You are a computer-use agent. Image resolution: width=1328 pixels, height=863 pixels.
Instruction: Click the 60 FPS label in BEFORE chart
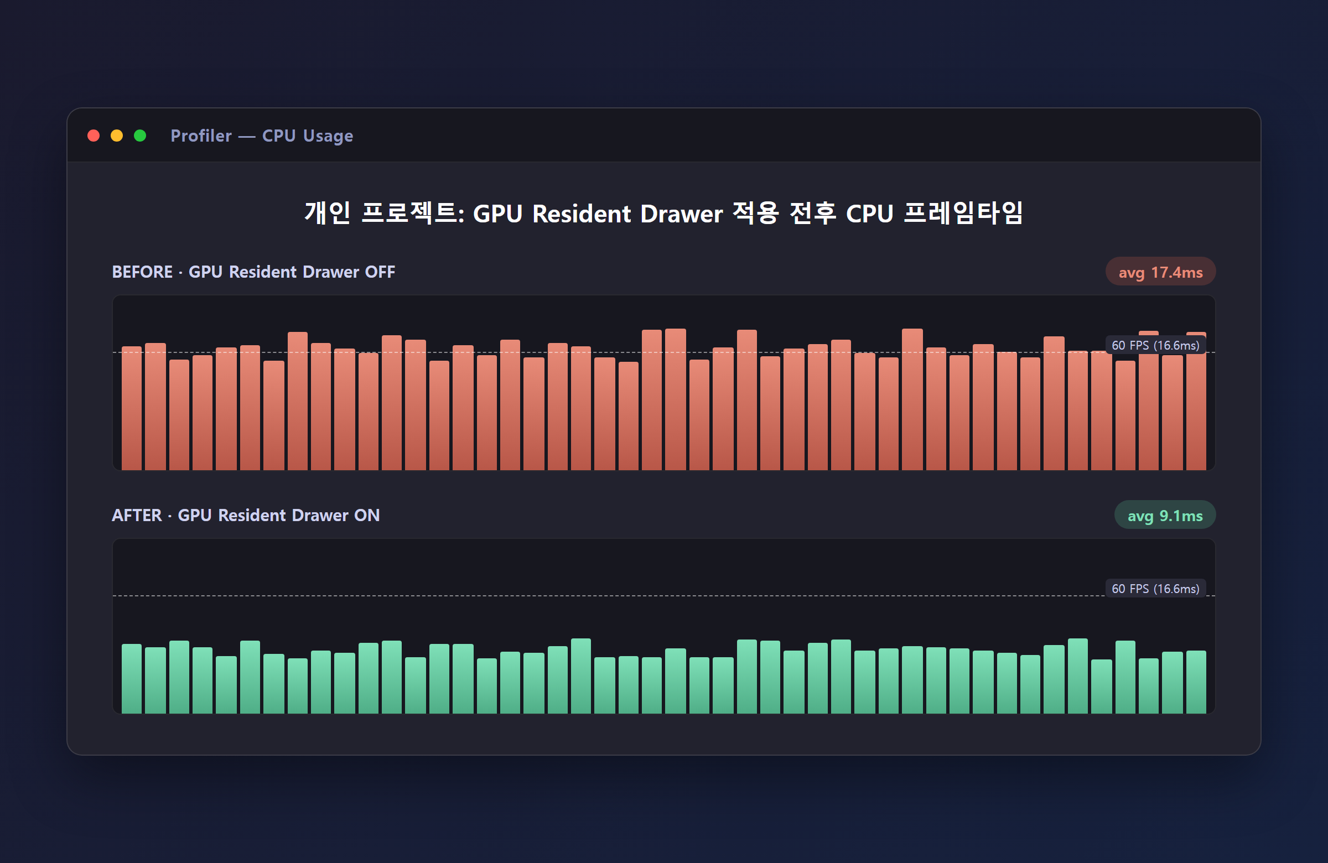(1155, 345)
